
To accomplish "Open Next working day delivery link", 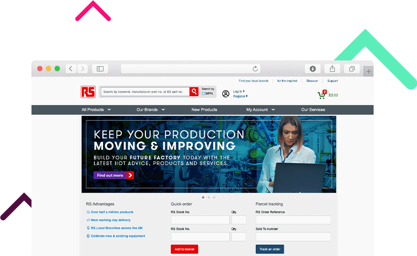I will pos(111,220).
